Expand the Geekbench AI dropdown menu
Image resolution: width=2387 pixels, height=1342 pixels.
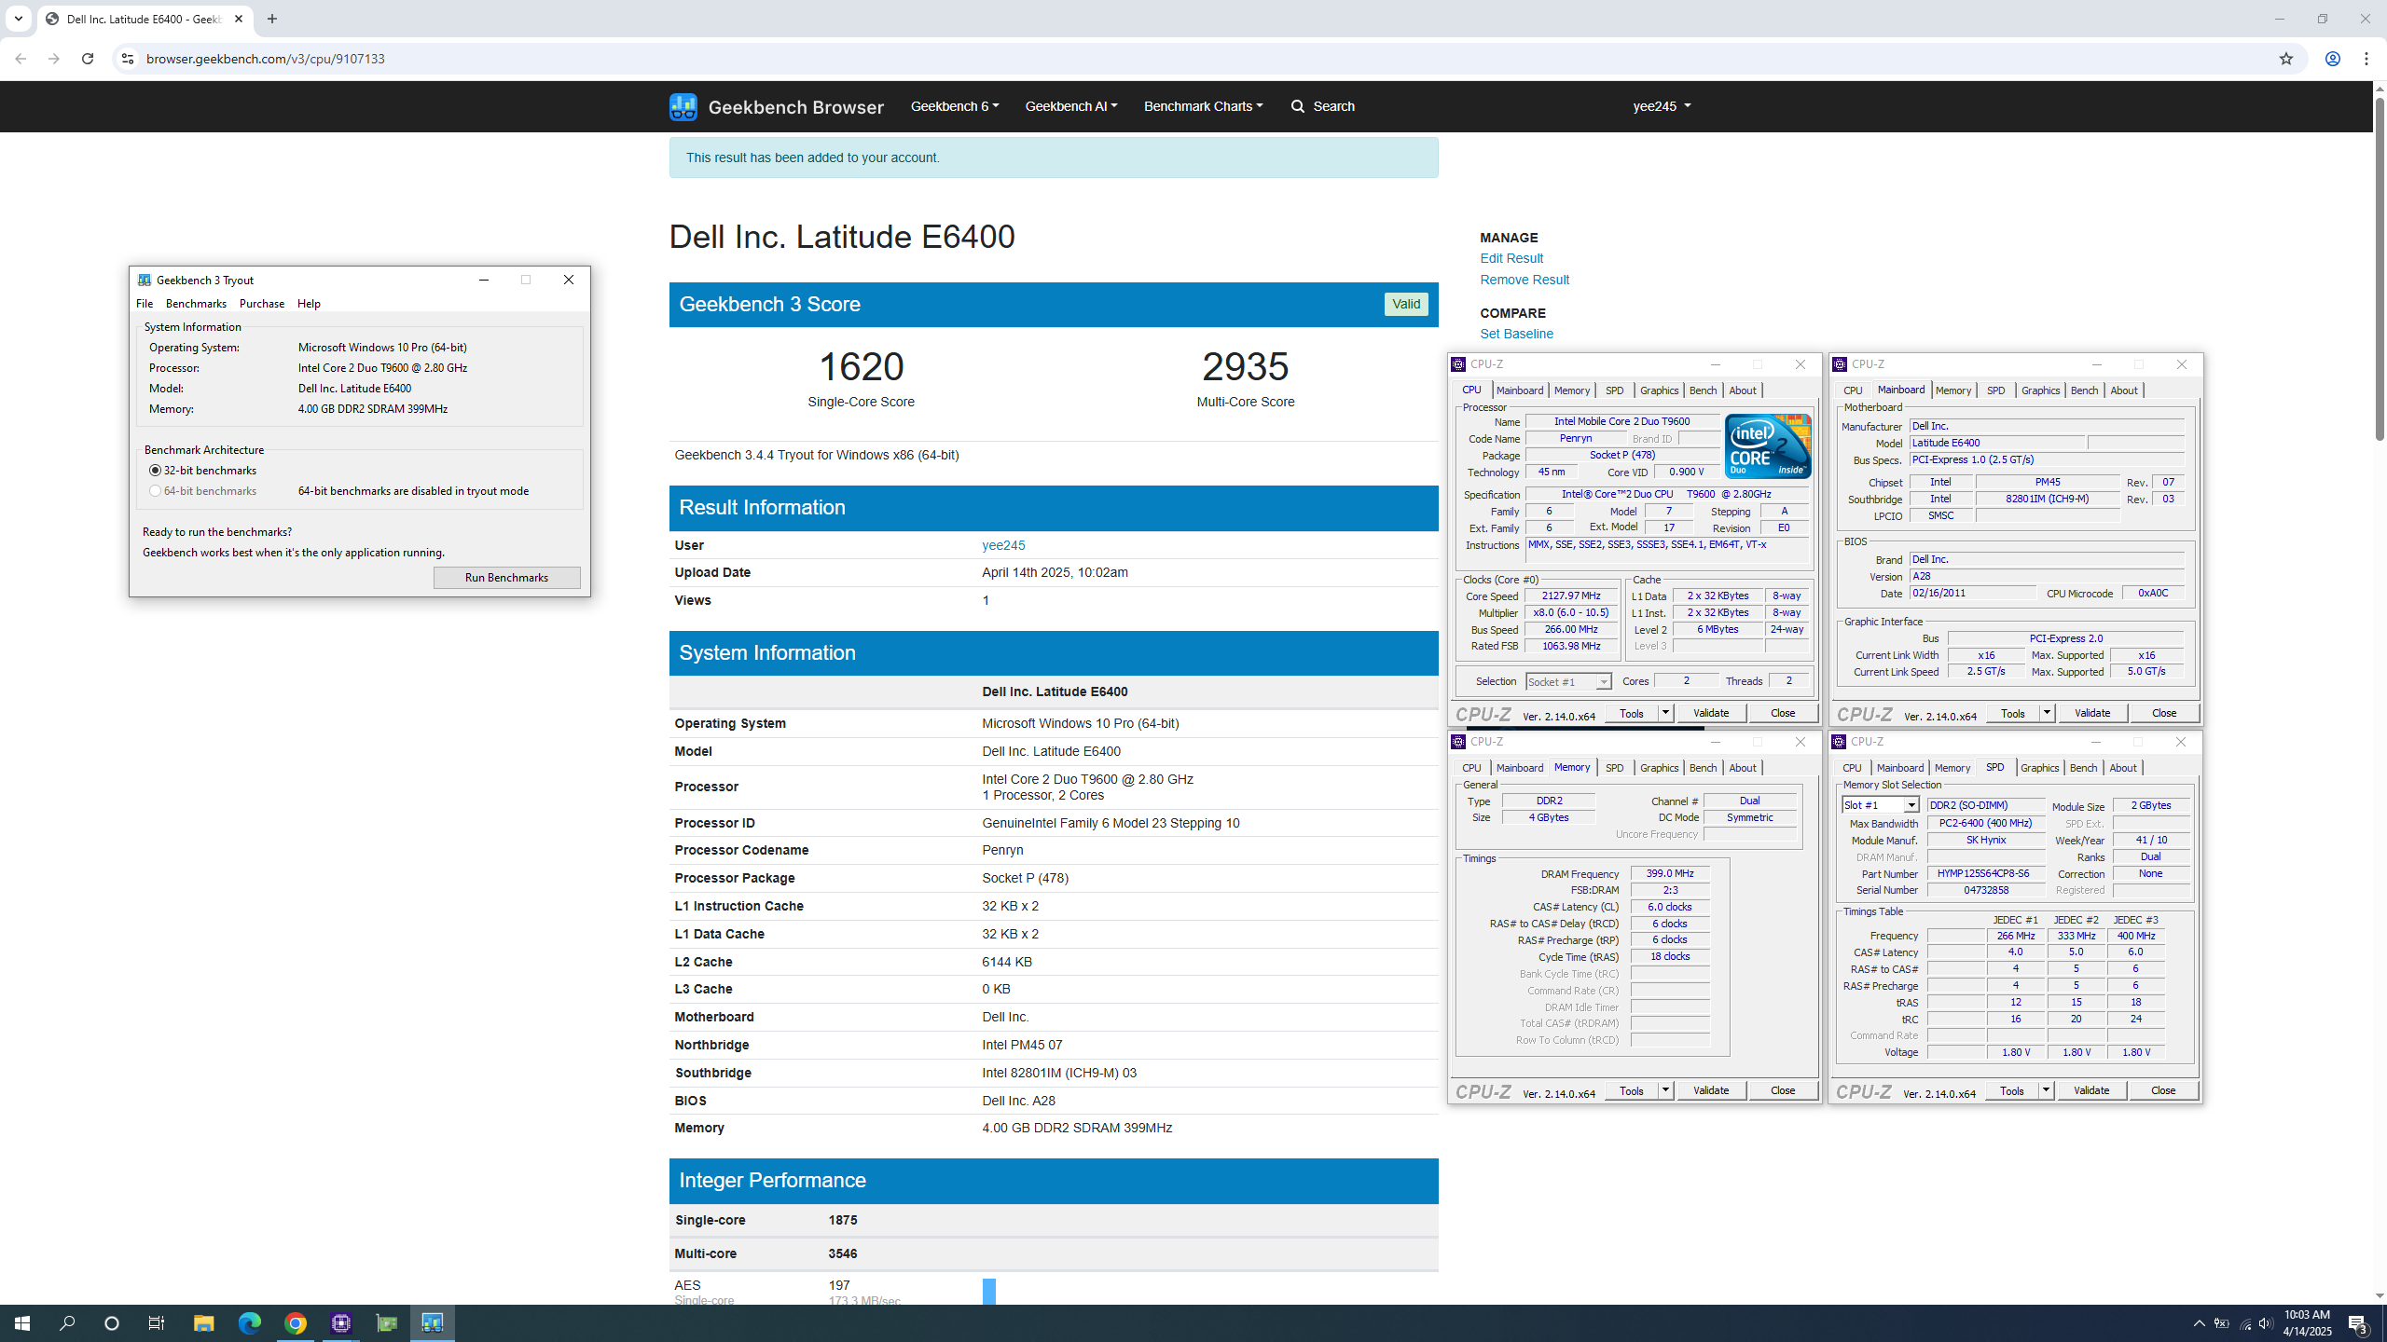click(1071, 106)
